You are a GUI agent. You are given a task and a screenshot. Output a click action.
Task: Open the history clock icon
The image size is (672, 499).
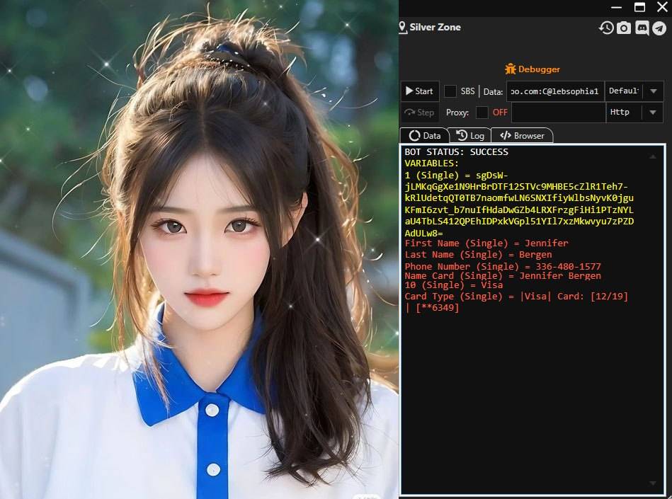pos(606,28)
